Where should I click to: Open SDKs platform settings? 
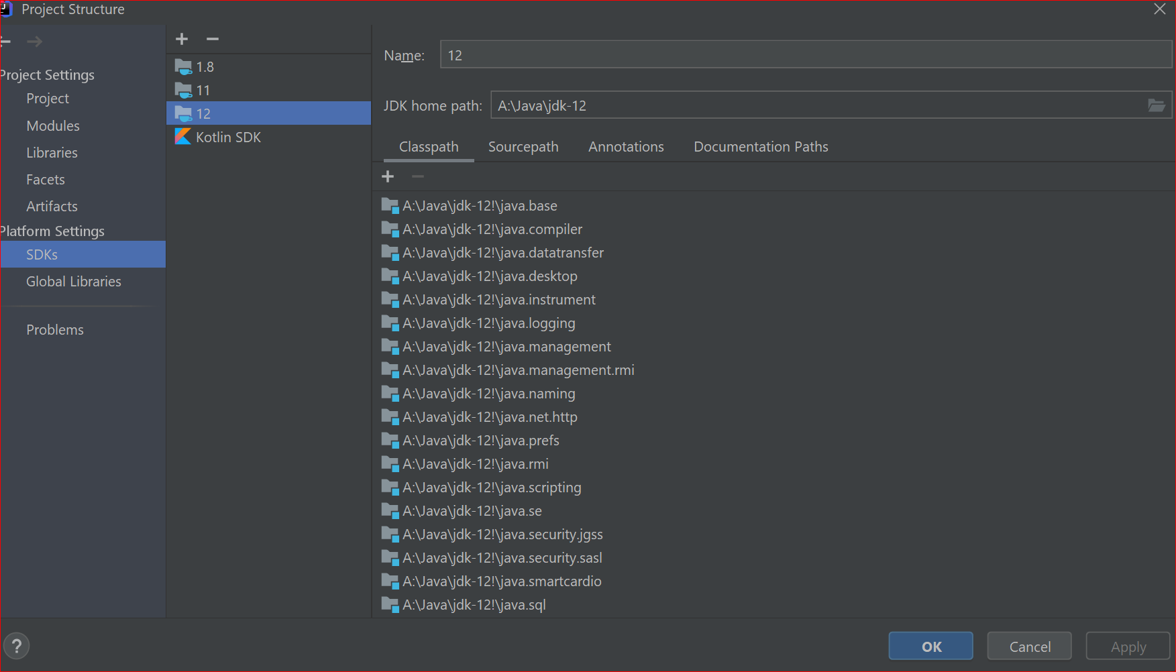(x=83, y=255)
